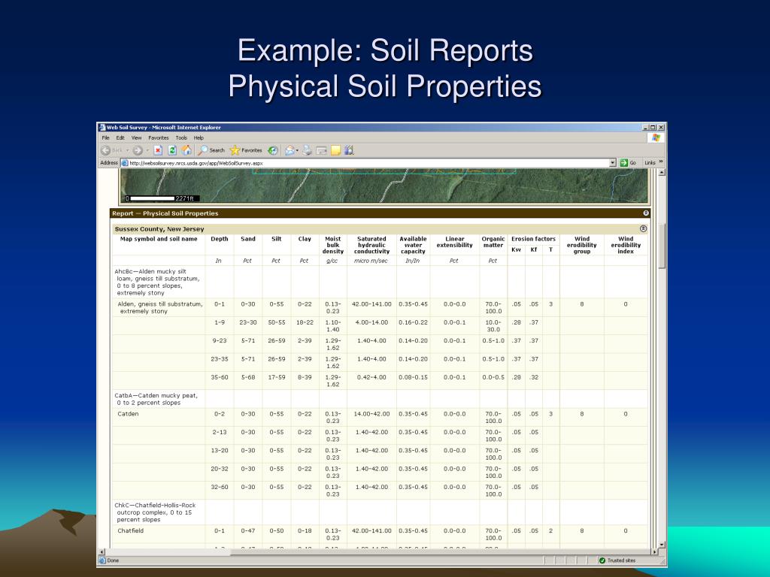Click the vertical scrollbar down arrow
The width and height of the screenshot is (770, 577).
pos(662,545)
